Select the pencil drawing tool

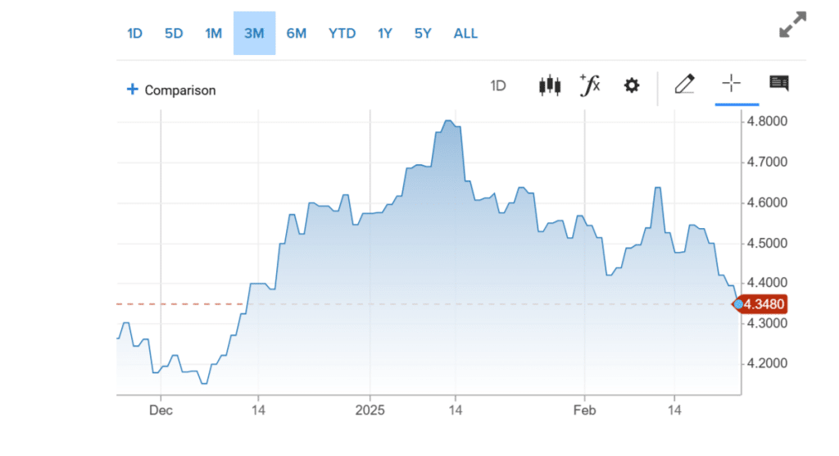pyautogui.click(x=684, y=84)
